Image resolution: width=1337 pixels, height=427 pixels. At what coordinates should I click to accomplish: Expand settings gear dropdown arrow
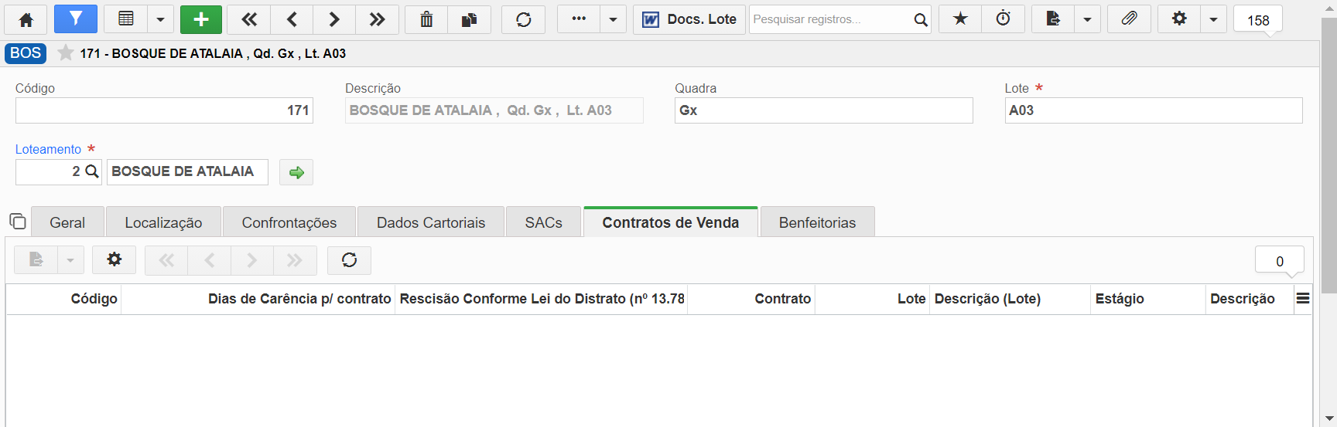(1213, 19)
